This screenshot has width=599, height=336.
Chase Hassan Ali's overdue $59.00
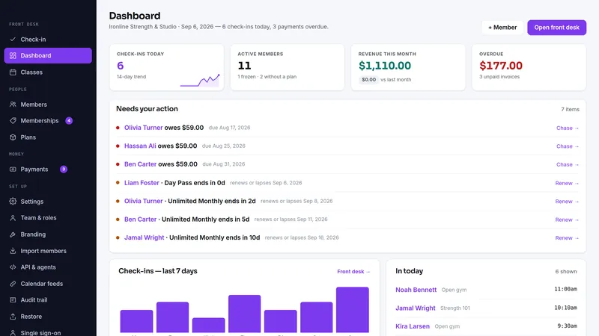tap(568, 146)
